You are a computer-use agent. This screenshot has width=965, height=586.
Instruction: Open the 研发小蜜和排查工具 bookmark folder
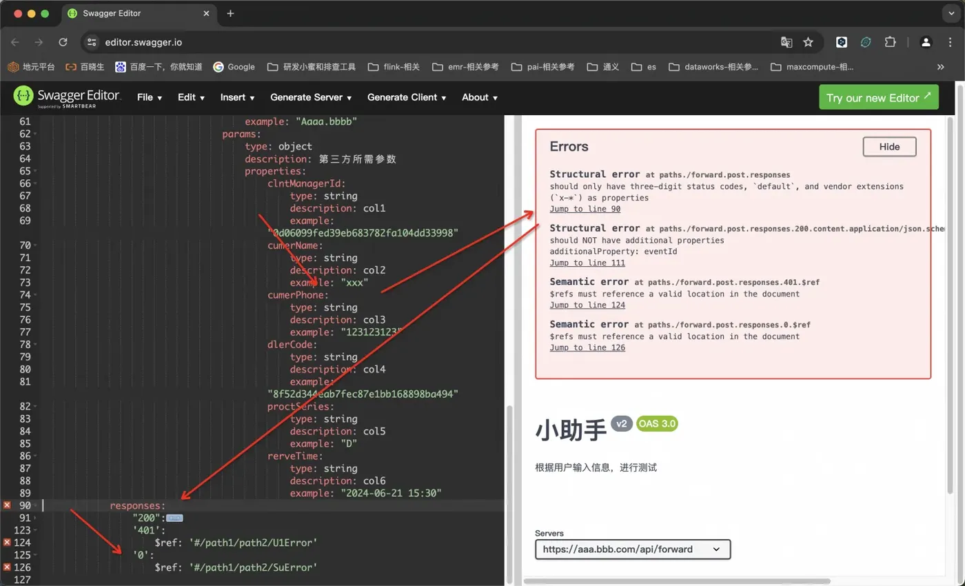click(311, 67)
